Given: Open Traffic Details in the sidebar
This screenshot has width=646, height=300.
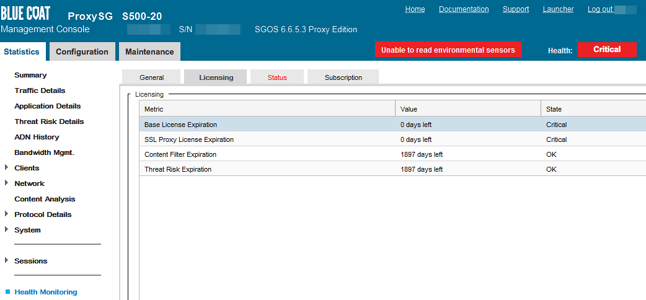Looking at the screenshot, I should [40, 90].
